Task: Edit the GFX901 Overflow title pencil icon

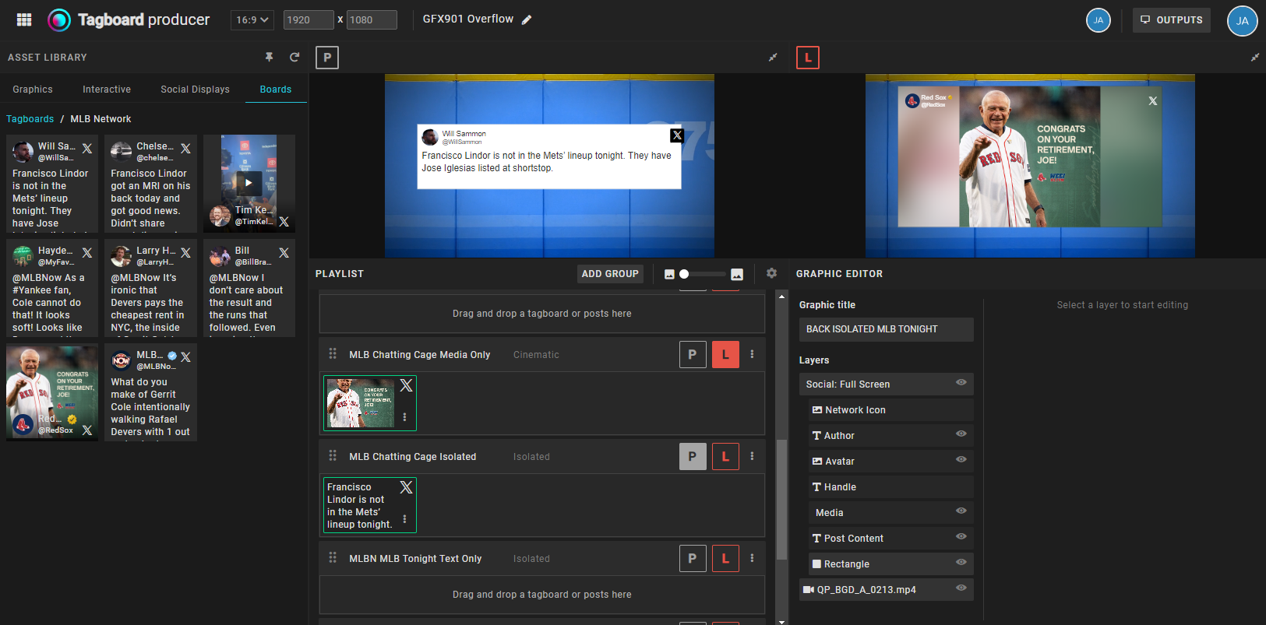Action: tap(527, 19)
